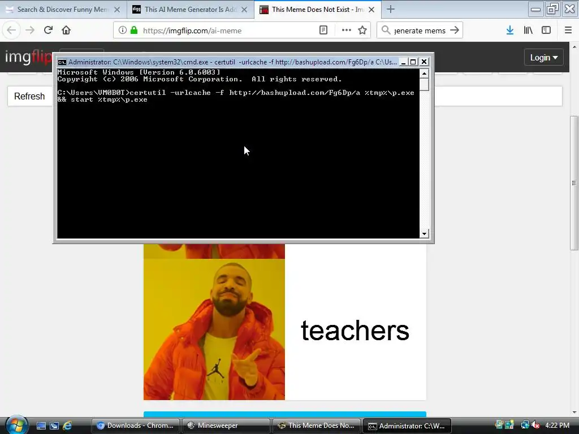The image size is (579, 434).
Task: Submit search with the arrow button
Action: click(455, 31)
